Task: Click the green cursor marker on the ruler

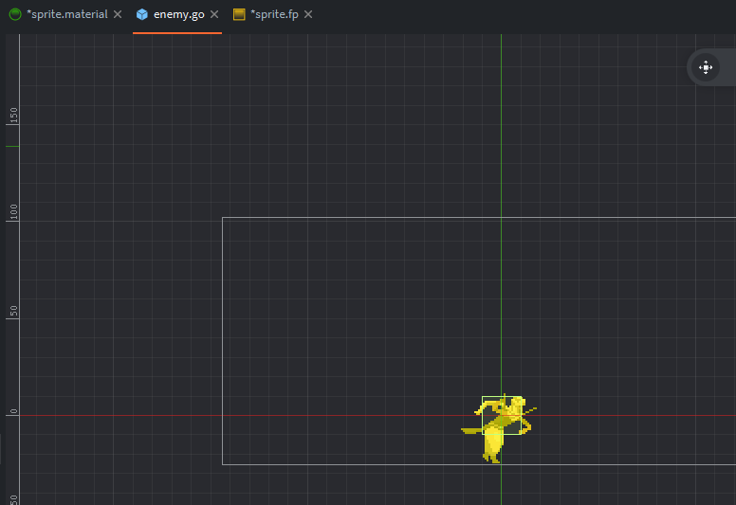Action: pos(12,146)
